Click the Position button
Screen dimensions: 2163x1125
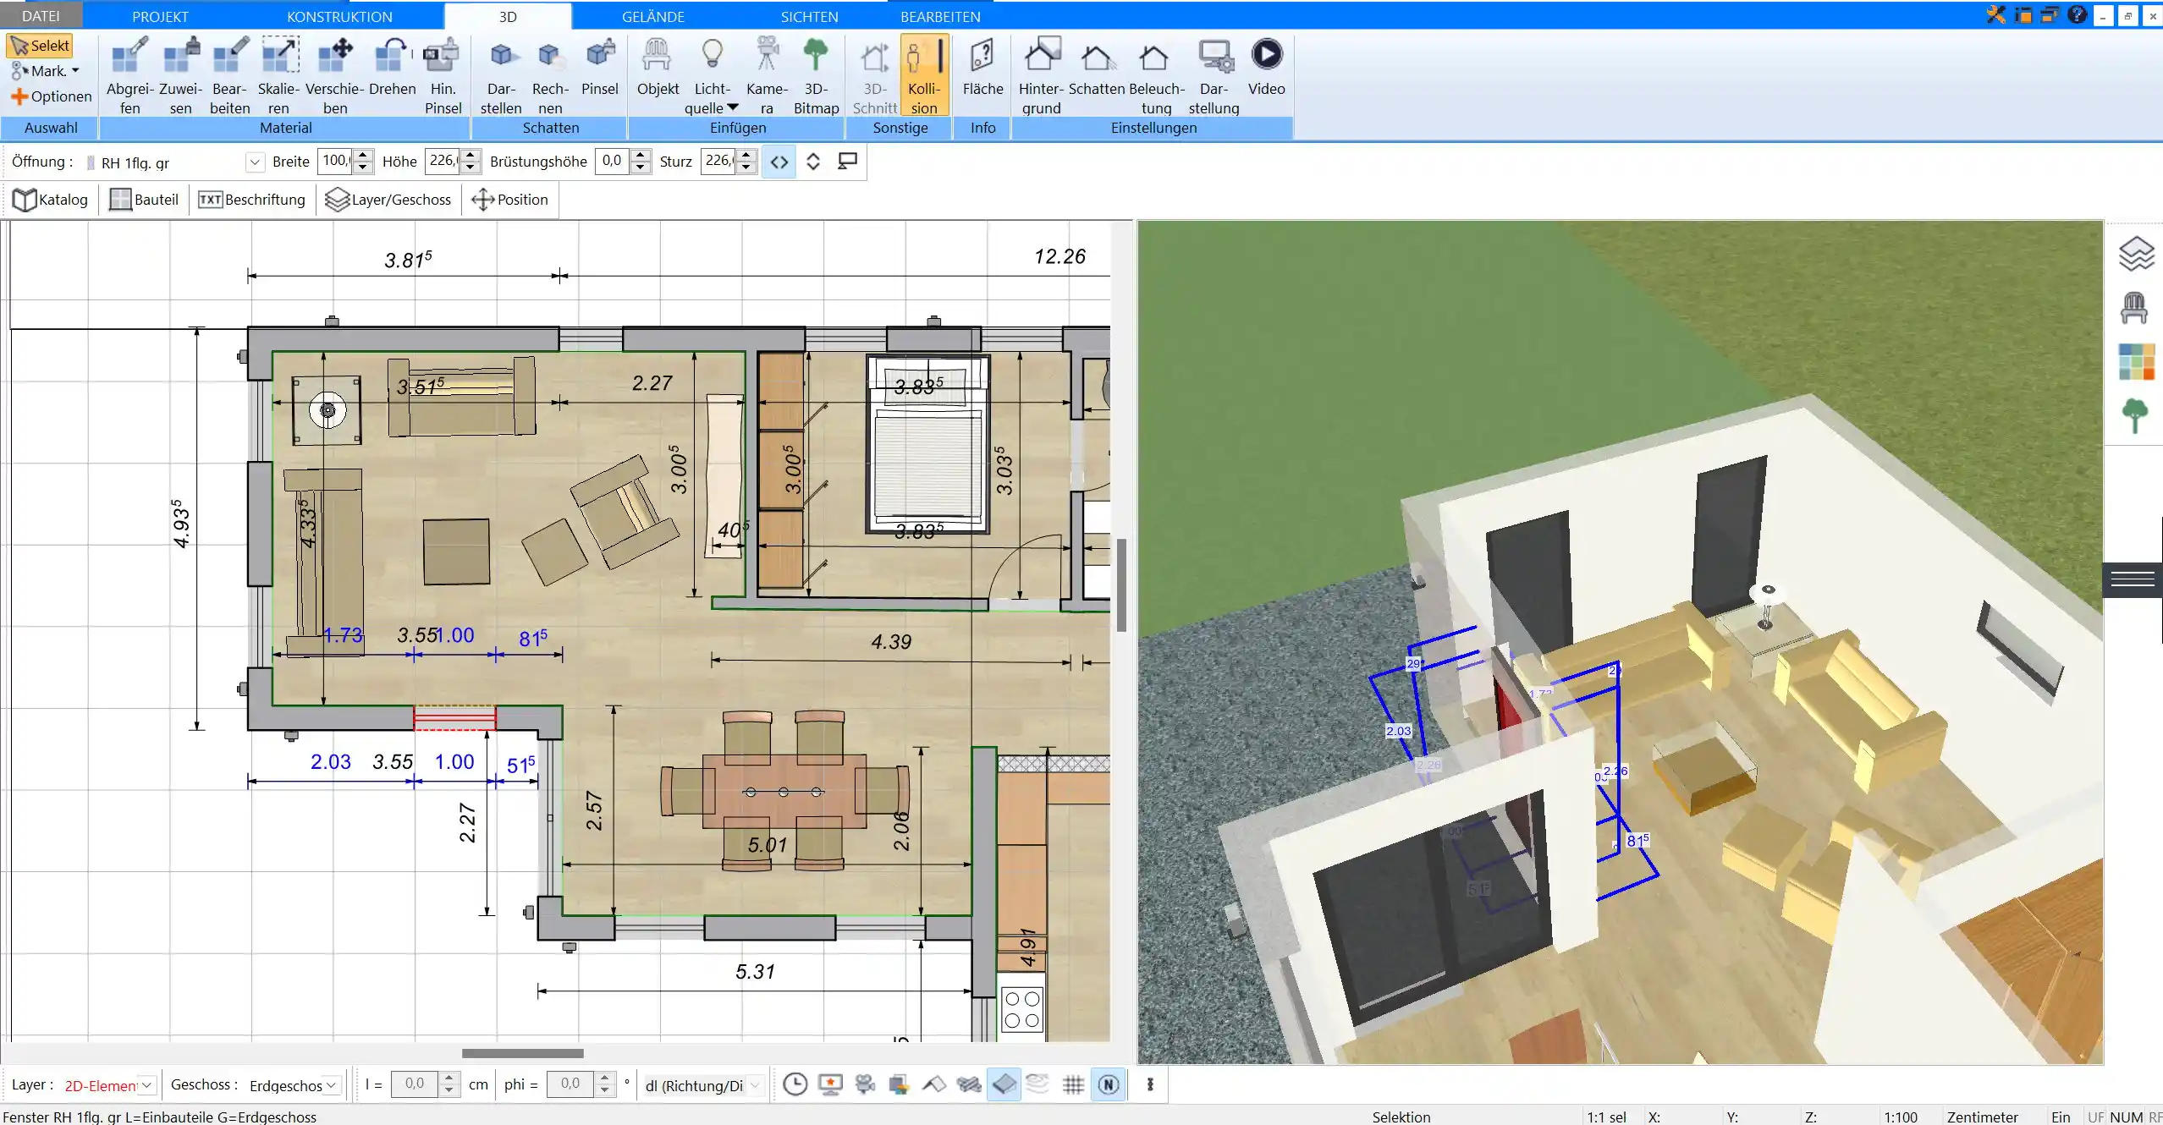pos(509,200)
